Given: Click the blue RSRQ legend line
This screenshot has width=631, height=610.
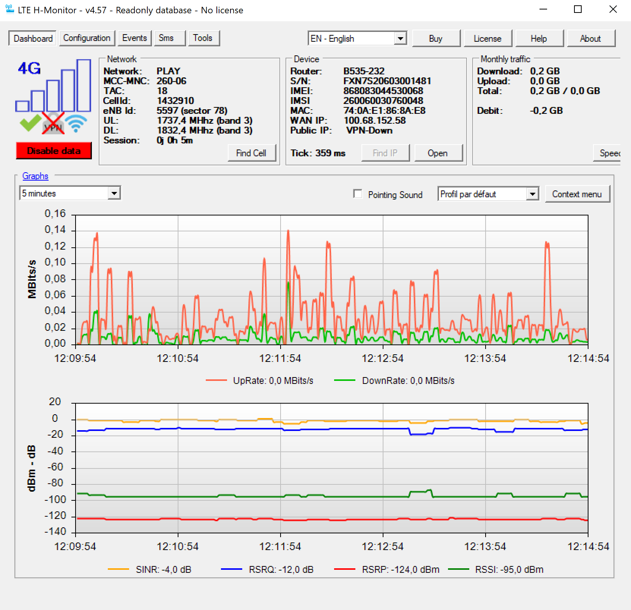Looking at the screenshot, I should (232, 569).
